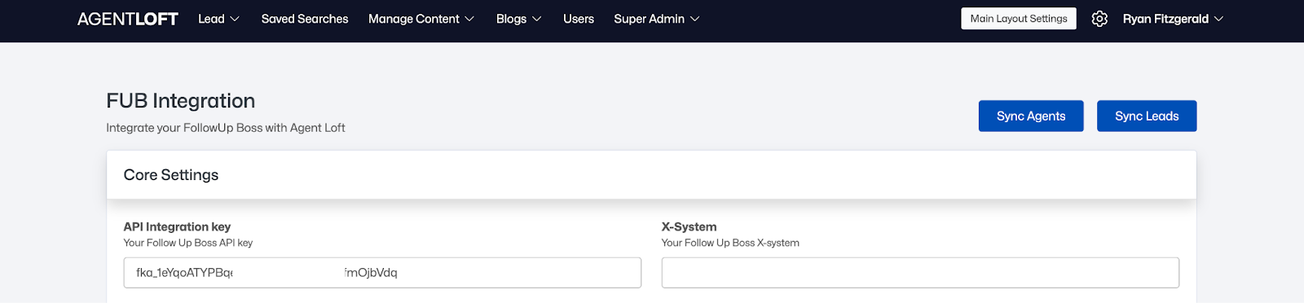
Task: Click Main Layout Settings button
Action: point(1019,19)
